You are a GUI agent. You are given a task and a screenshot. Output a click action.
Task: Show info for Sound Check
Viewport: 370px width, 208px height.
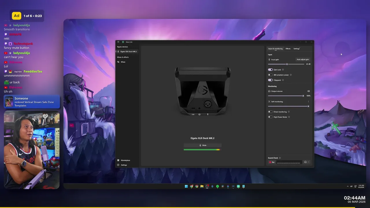[x=280, y=158]
